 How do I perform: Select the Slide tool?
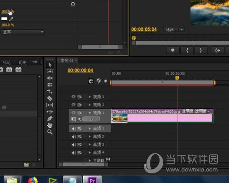50,112
